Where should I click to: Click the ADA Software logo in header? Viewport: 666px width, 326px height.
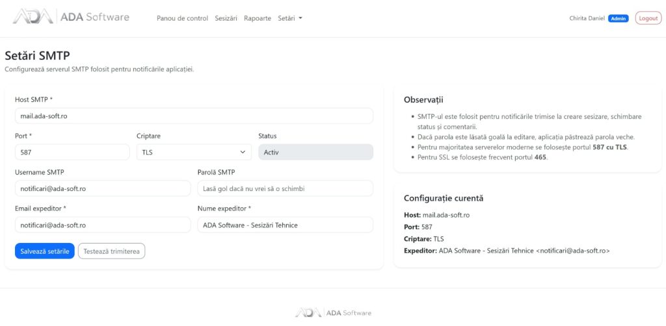pyautogui.click(x=71, y=17)
